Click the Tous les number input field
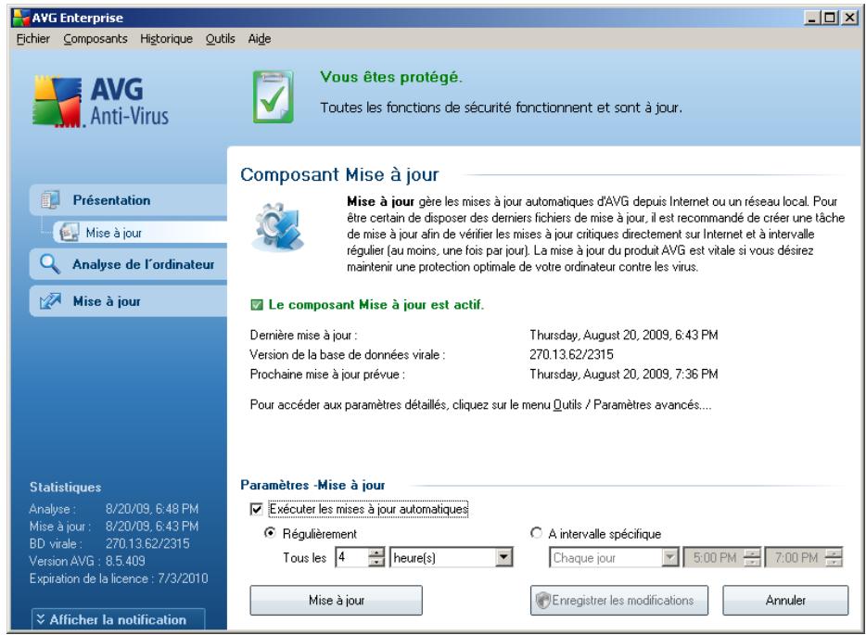Screen dimensions: 866x635 (x=351, y=557)
